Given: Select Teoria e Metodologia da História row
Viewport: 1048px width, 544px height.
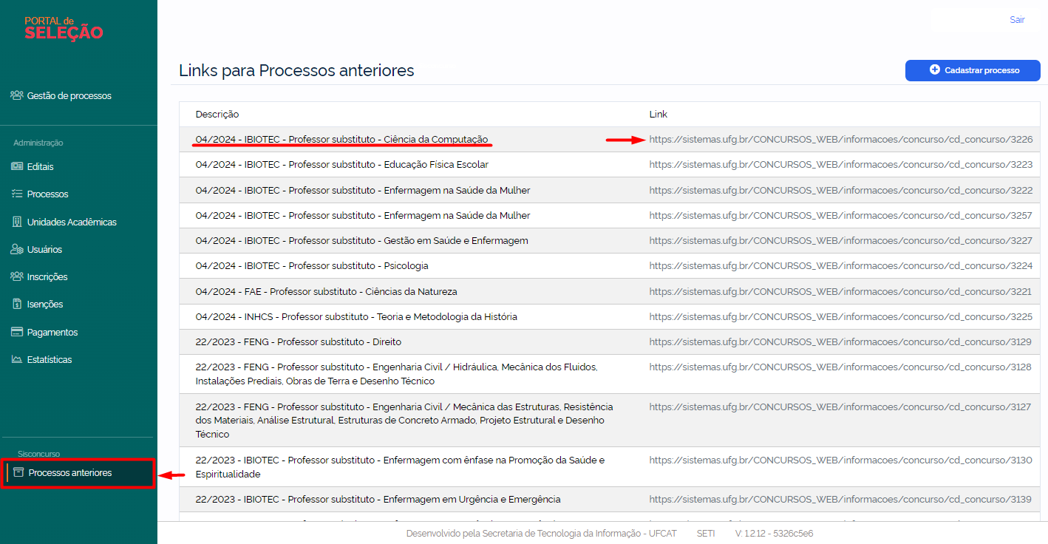Looking at the screenshot, I should pyautogui.click(x=610, y=316).
